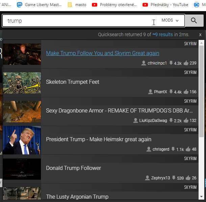The image size is (206, 202).
Task: Click thumbs-up icon next to 132
Action: coord(186,120)
